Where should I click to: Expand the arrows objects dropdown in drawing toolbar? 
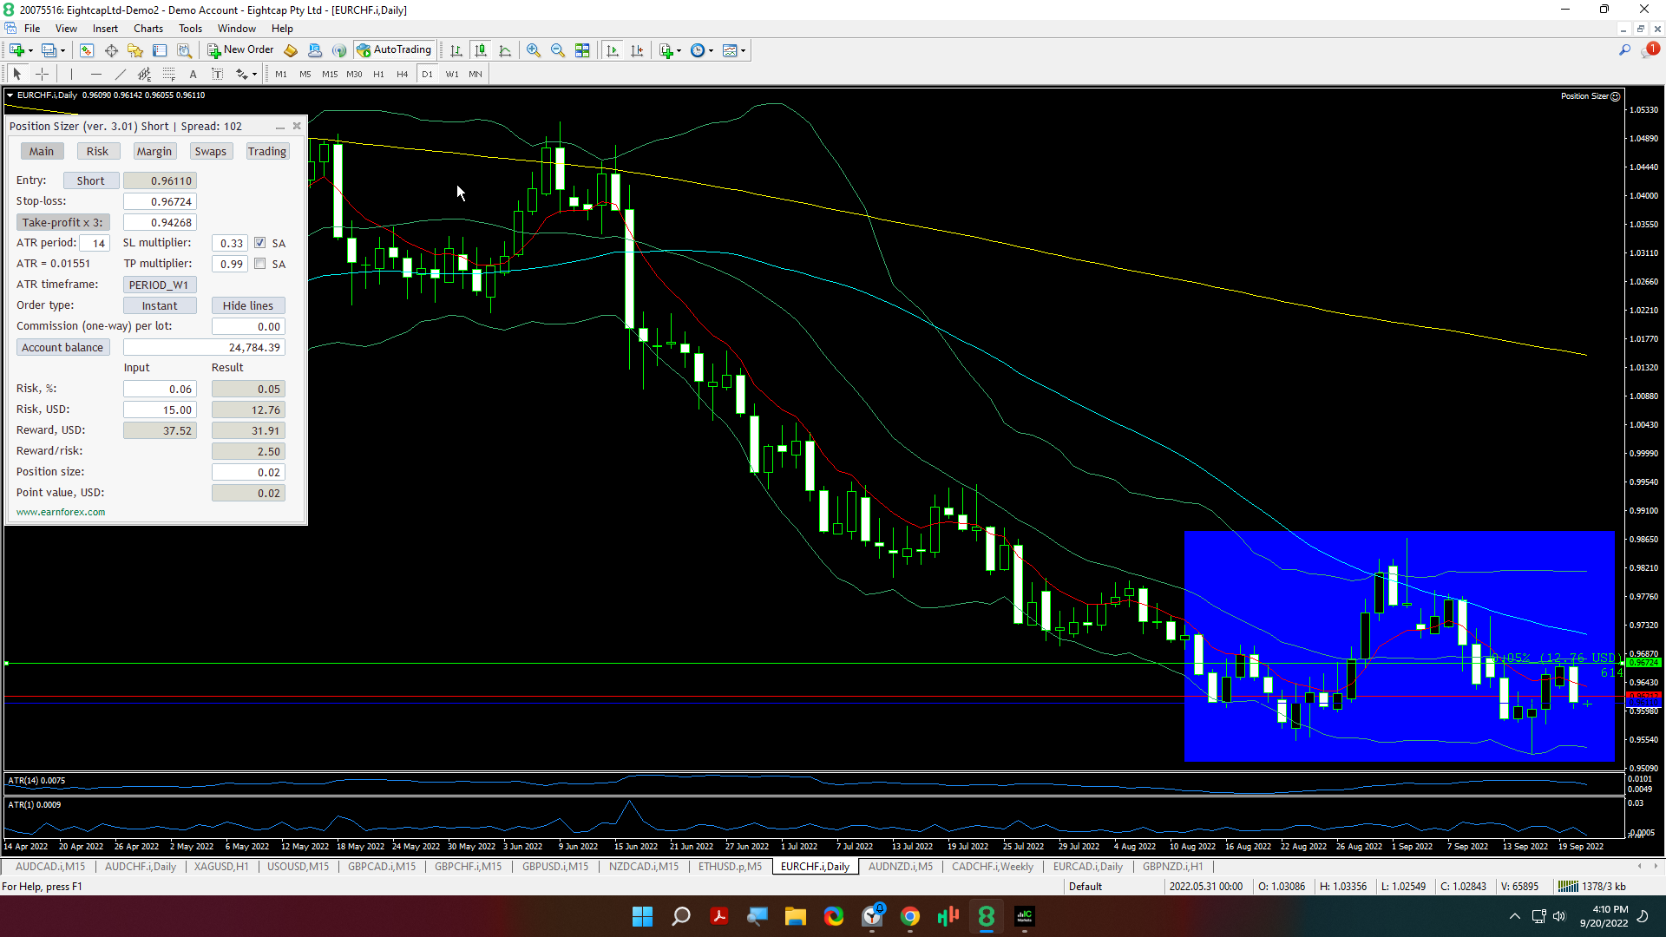pos(254,74)
